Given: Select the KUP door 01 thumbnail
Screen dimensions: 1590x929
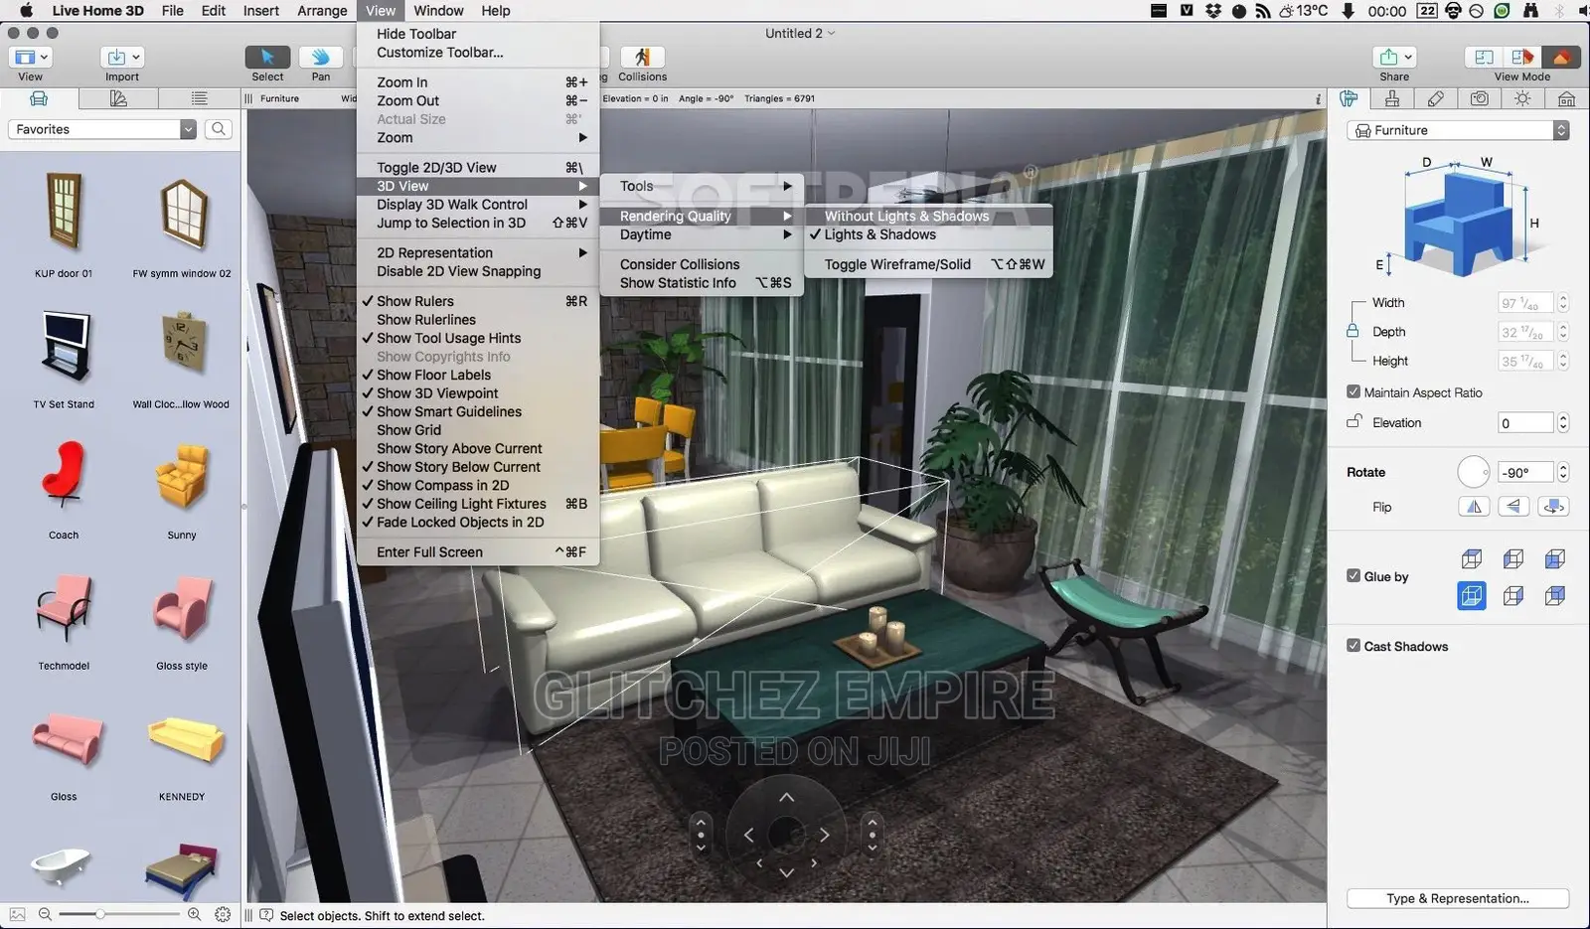Looking at the screenshot, I should (x=64, y=212).
